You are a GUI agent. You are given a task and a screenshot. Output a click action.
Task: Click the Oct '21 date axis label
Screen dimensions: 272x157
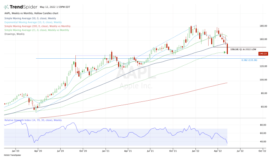(x=173, y=151)
